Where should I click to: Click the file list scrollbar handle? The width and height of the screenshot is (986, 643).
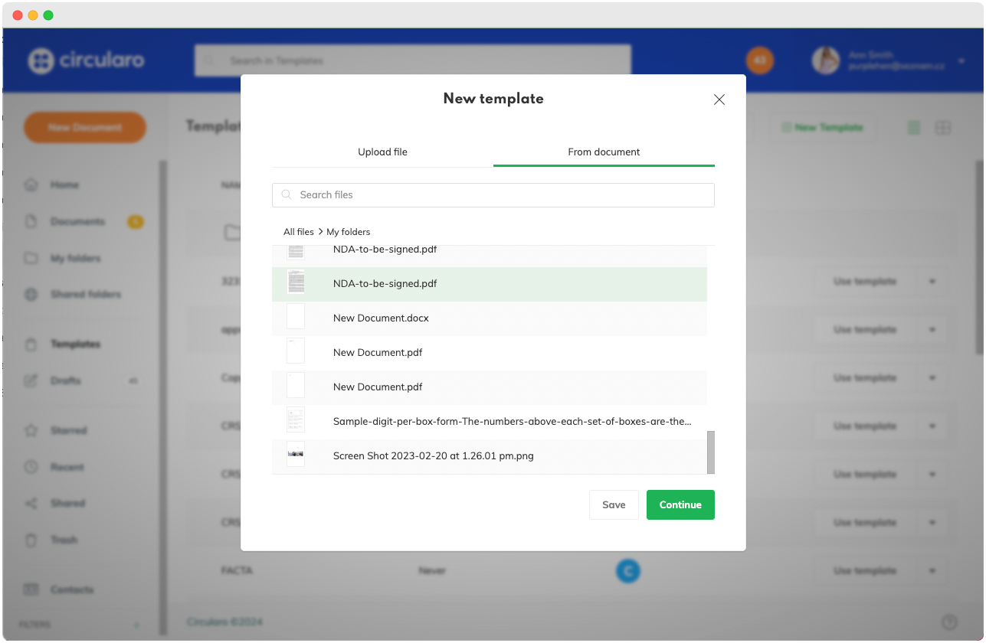coord(710,452)
